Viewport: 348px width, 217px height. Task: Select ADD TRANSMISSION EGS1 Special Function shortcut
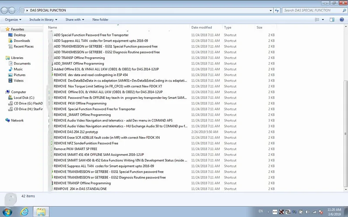click(x=106, y=46)
